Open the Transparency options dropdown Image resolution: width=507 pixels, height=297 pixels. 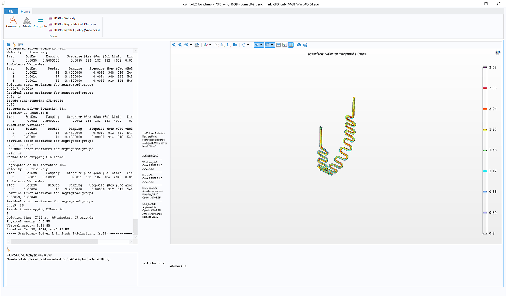point(272,45)
